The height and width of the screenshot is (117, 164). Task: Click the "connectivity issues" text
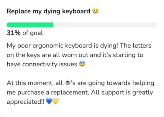pyautogui.click(x=50, y=64)
